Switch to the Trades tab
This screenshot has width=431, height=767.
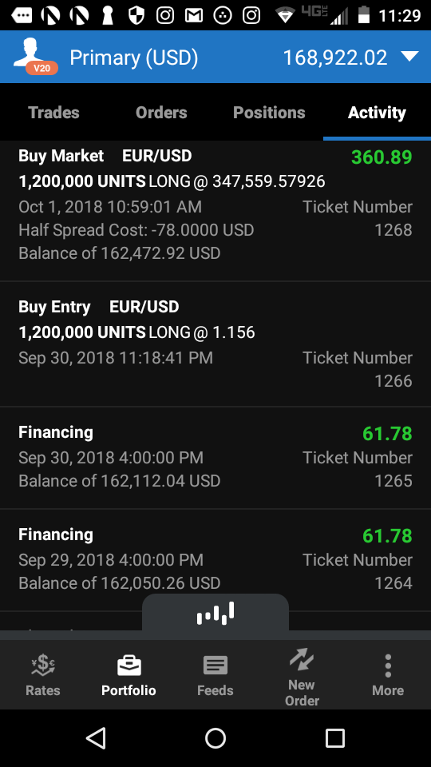(x=53, y=113)
